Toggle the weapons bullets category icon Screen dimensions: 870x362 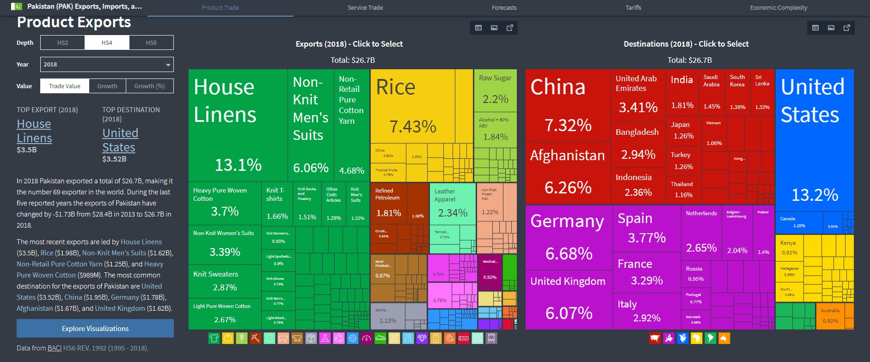(478, 338)
